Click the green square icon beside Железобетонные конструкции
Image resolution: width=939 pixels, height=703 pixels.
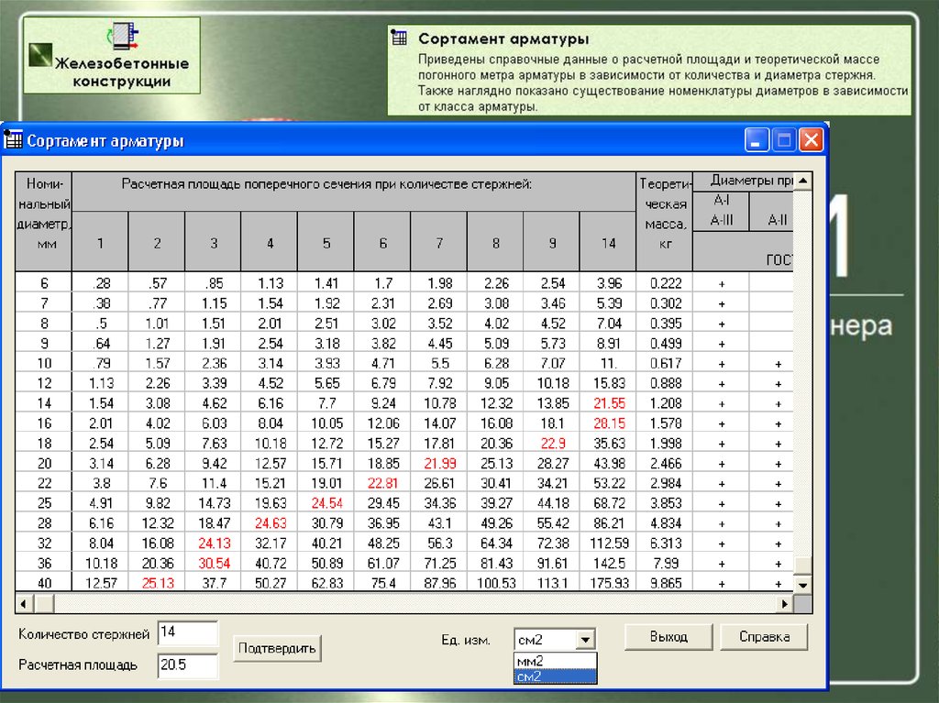tap(39, 55)
